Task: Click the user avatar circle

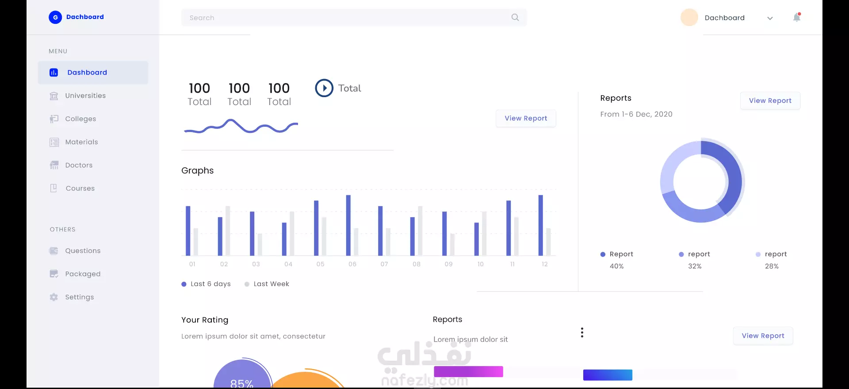Action: [x=689, y=18]
